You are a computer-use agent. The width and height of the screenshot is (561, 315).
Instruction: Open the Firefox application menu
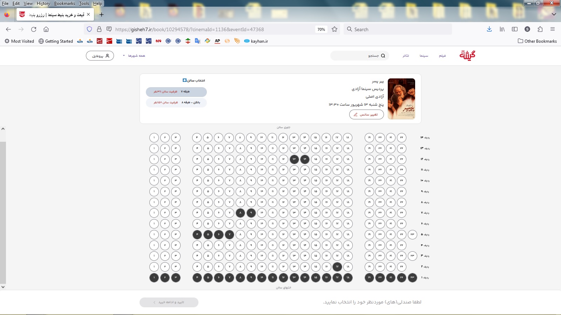553,29
